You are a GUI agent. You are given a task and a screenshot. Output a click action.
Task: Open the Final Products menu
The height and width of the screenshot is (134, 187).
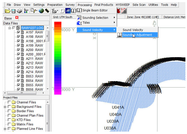tap(104, 5)
